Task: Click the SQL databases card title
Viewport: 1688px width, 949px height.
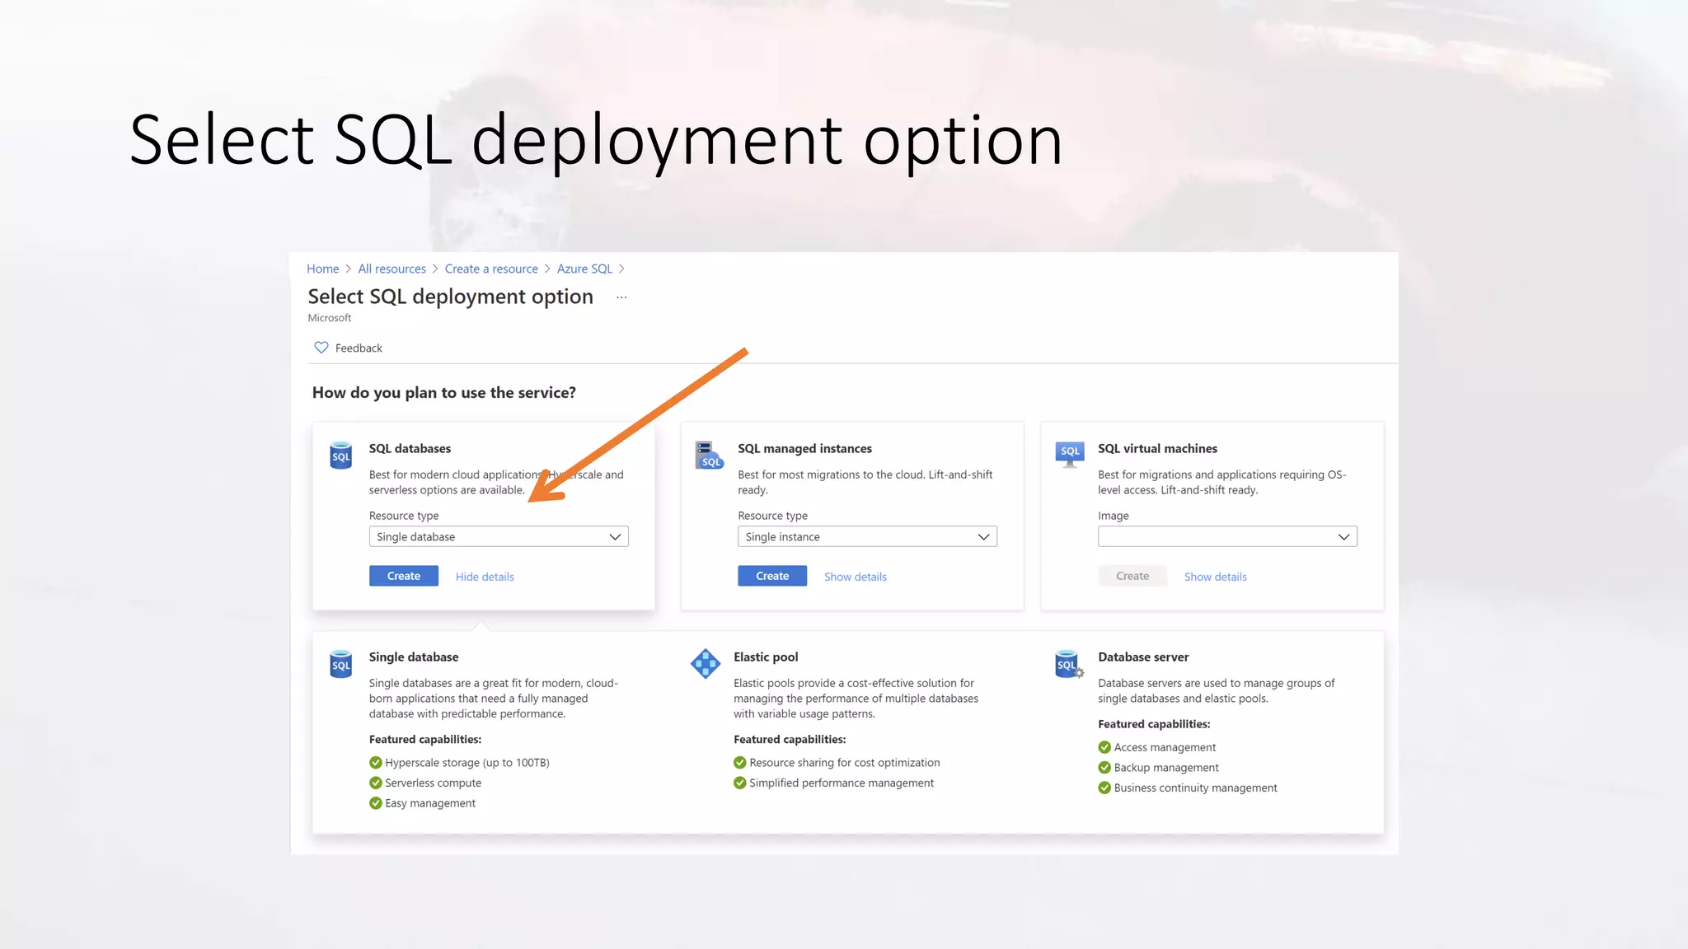Action: 410,449
